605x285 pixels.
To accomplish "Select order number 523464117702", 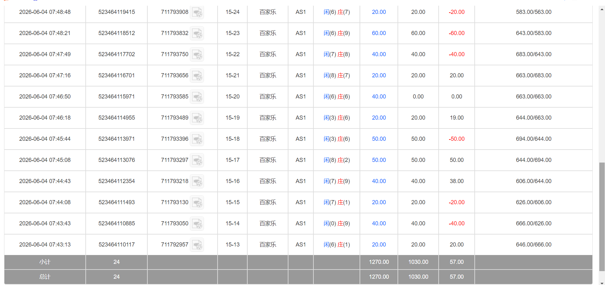I will 117,54.
